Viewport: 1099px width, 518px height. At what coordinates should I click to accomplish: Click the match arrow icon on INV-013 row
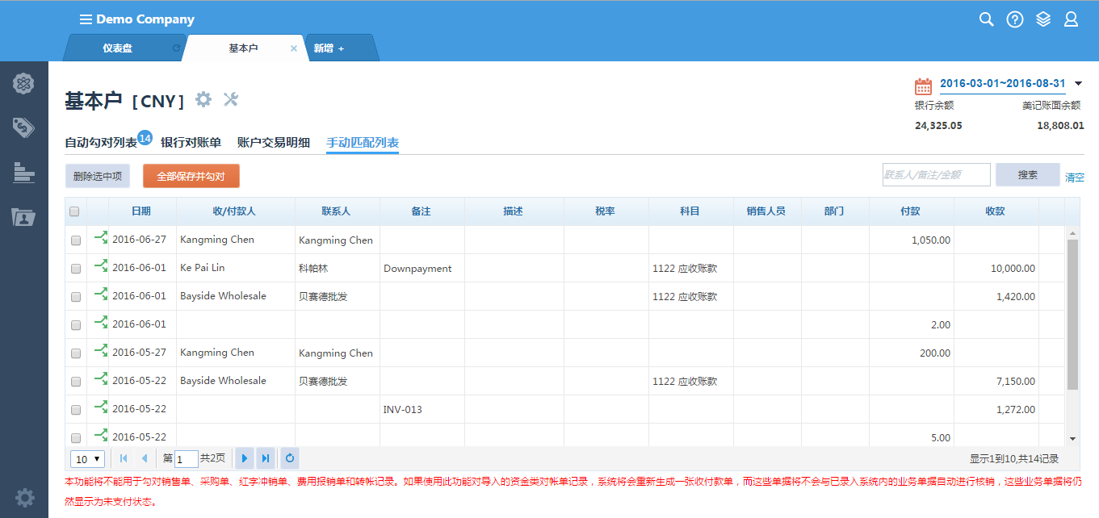tap(101, 407)
